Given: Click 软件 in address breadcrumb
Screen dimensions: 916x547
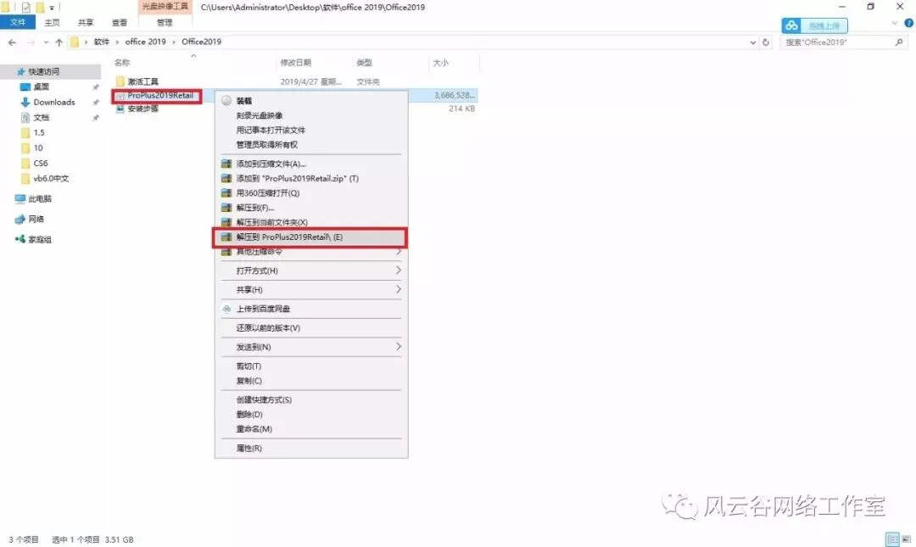Looking at the screenshot, I should pos(102,42).
